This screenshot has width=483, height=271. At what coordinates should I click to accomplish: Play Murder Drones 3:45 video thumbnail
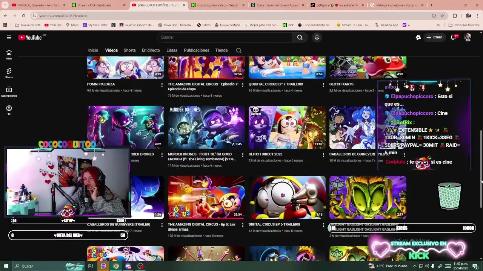[x=206, y=127]
